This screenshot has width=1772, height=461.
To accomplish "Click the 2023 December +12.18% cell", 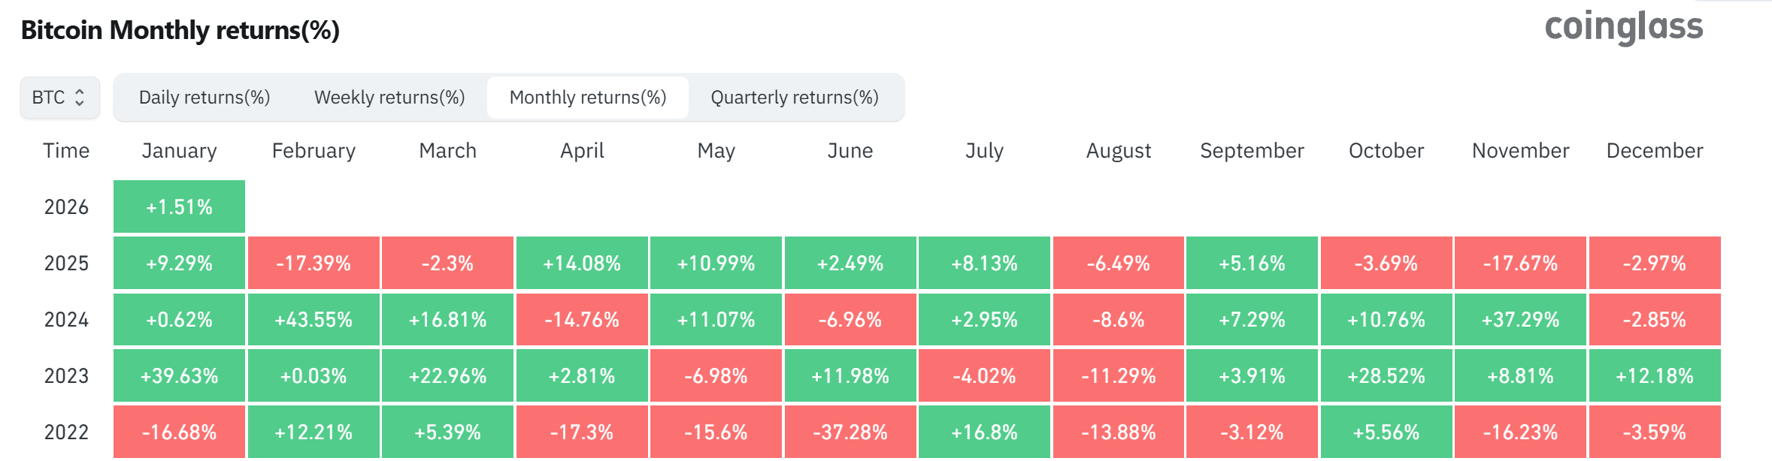I will tap(1654, 375).
